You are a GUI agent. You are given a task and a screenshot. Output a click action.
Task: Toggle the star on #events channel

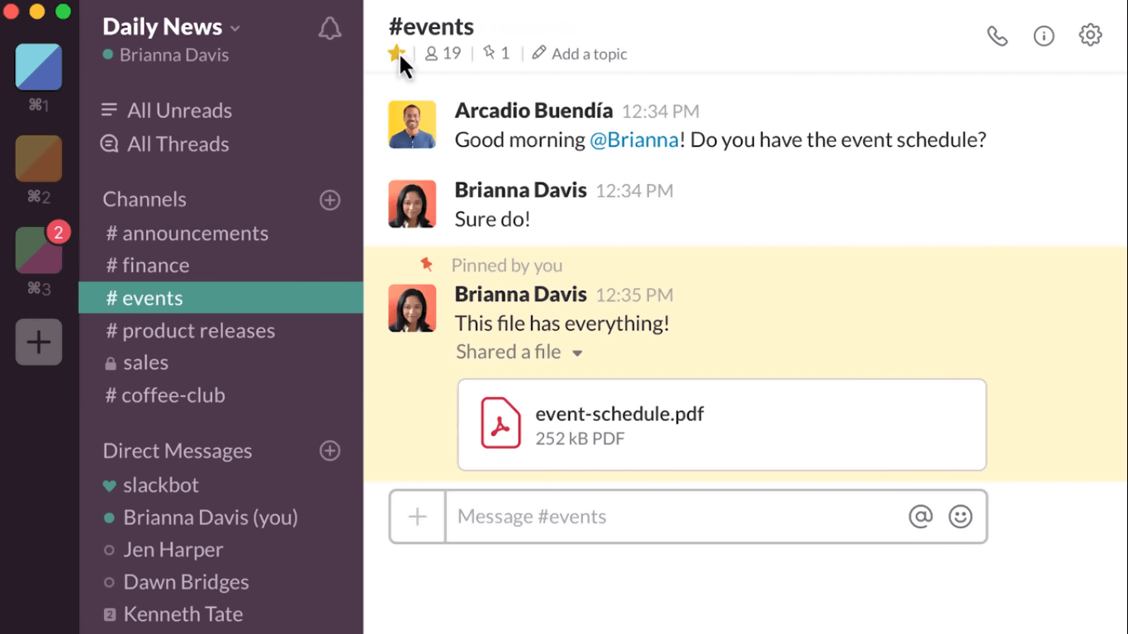[396, 54]
